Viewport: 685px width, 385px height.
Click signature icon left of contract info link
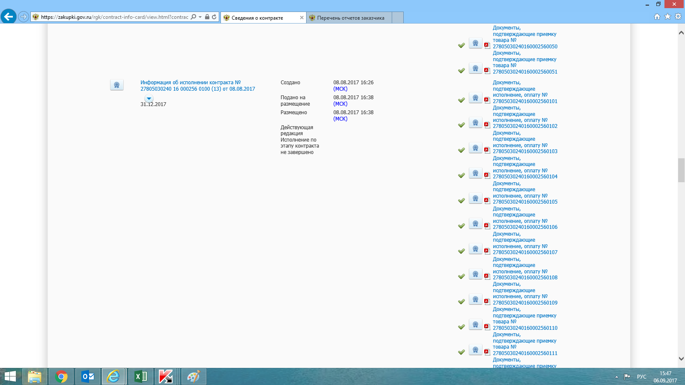tap(117, 85)
